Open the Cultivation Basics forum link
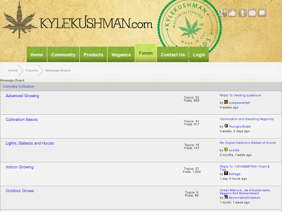Screen dimensions: 282x212 [21, 119]
